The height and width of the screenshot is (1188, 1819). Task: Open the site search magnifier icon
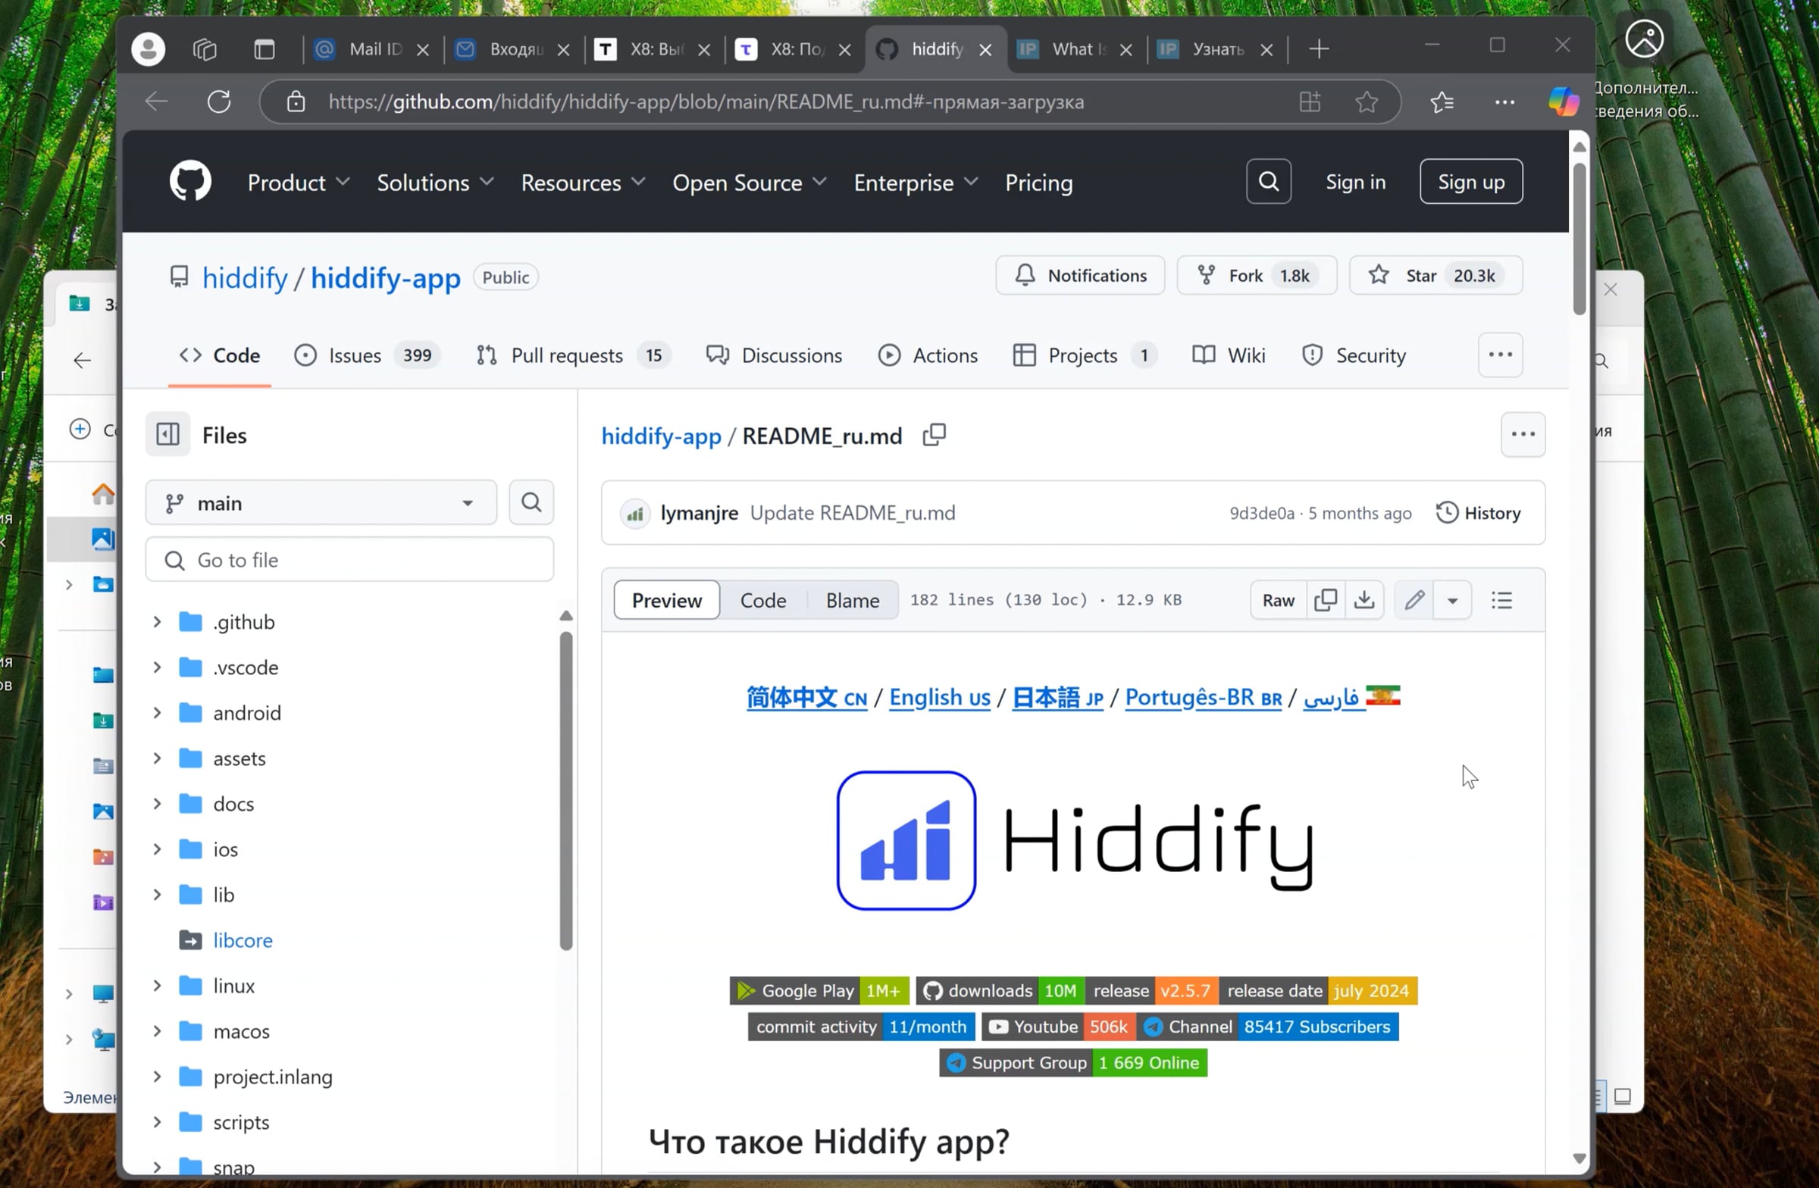point(1268,181)
